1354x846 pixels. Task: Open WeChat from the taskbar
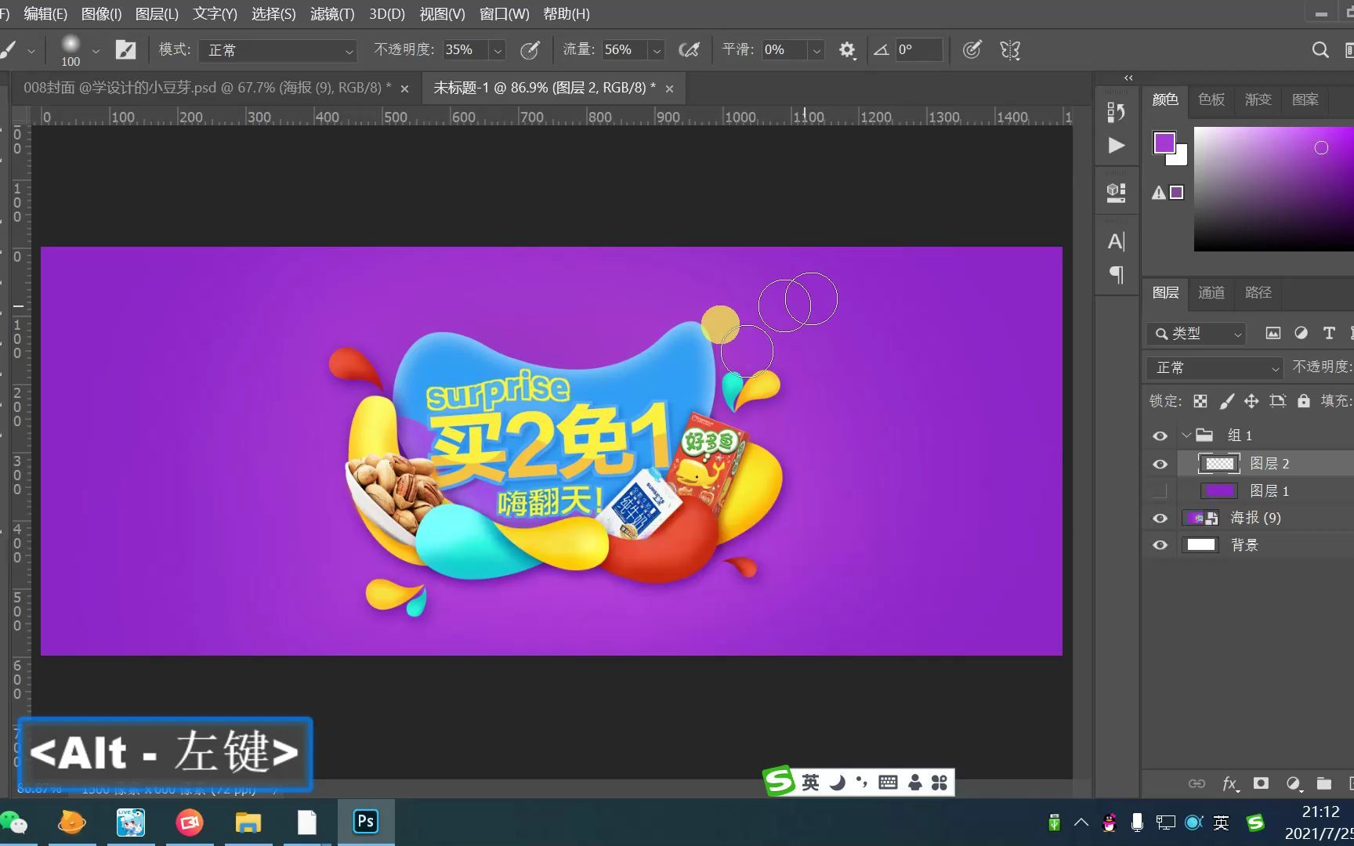point(14,822)
